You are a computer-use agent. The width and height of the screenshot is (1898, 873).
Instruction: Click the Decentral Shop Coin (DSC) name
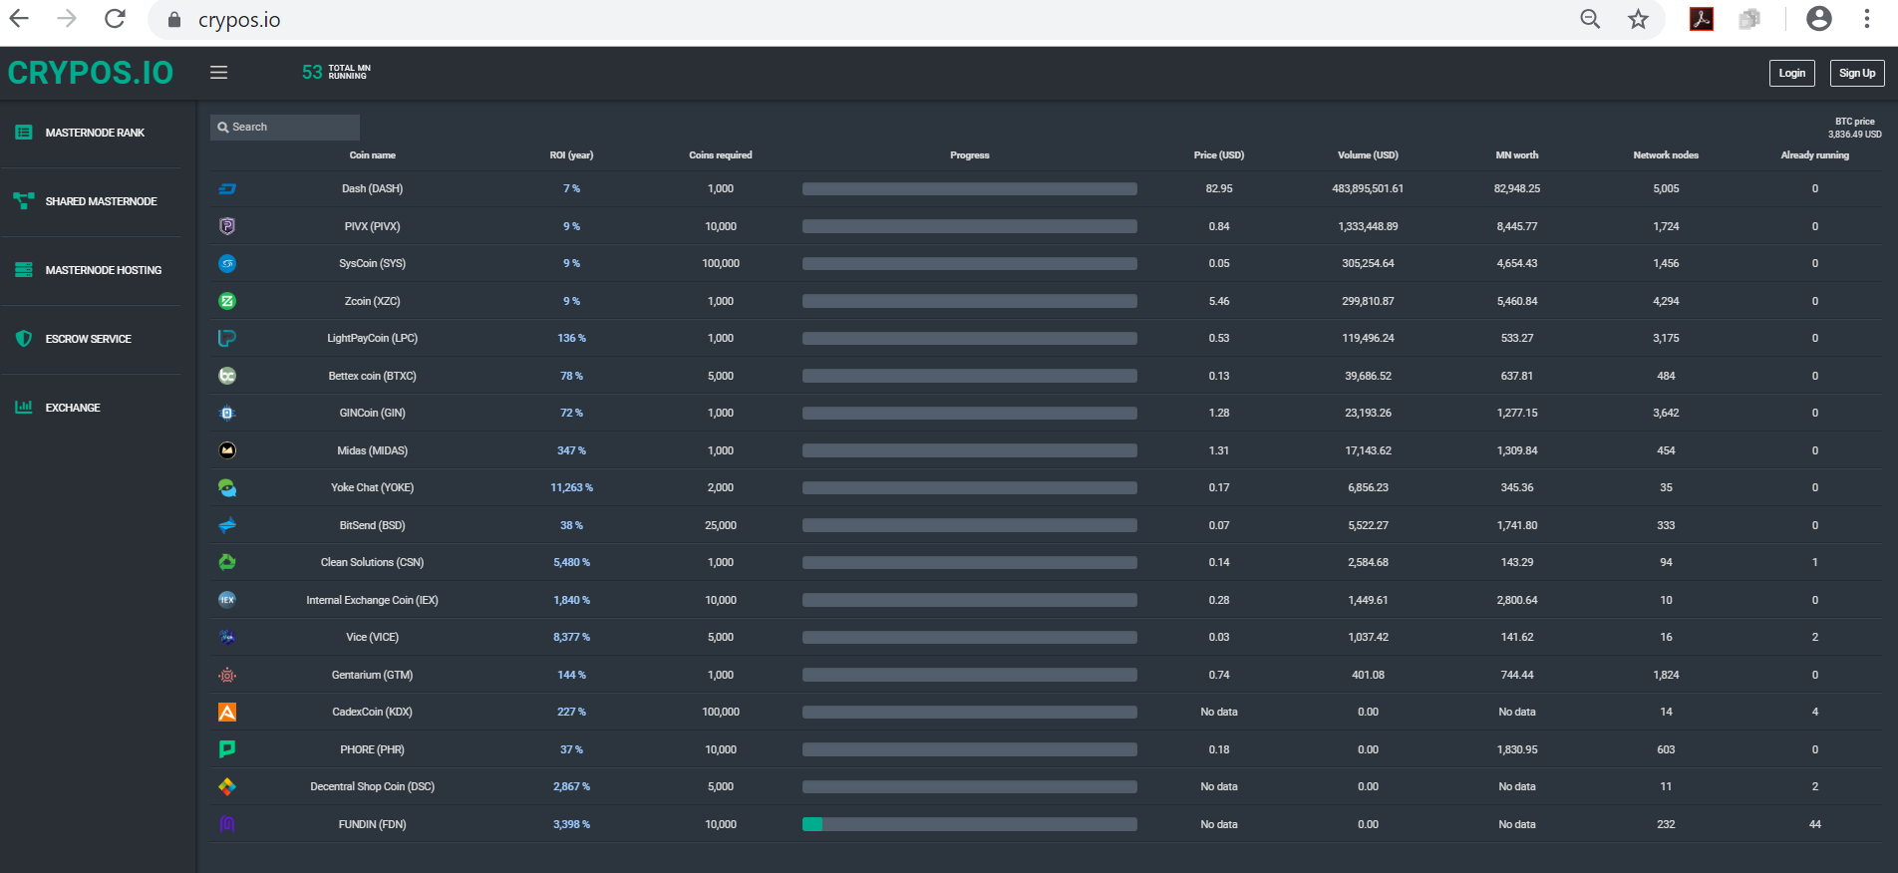coord(373,786)
